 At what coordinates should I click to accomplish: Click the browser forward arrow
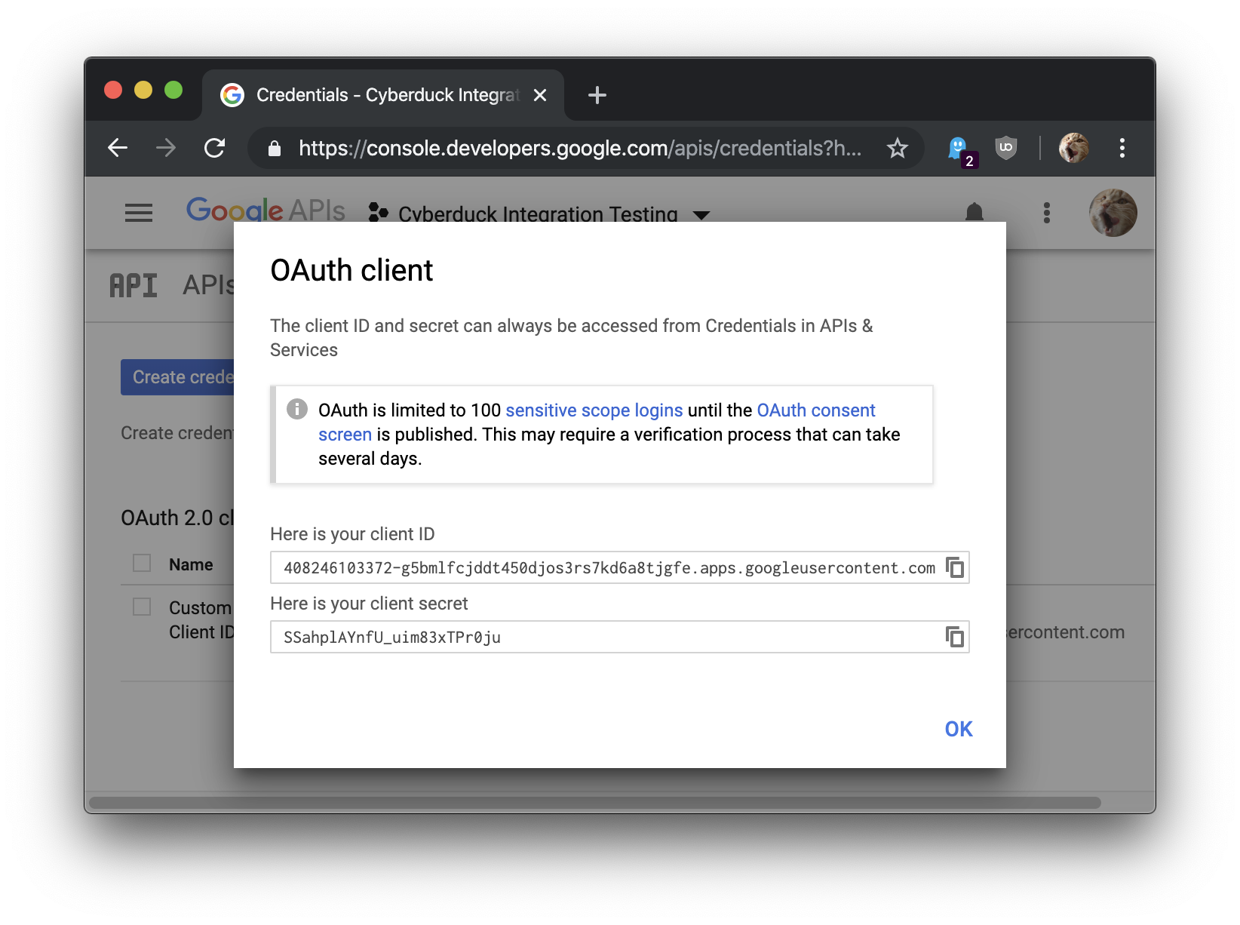point(166,148)
